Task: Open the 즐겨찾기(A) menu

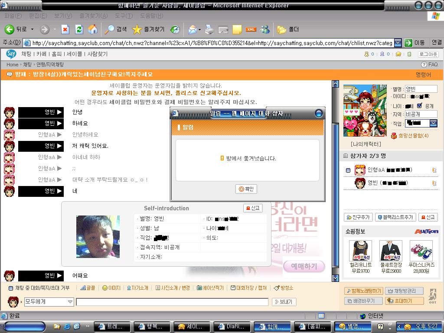Action: click(93, 16)
